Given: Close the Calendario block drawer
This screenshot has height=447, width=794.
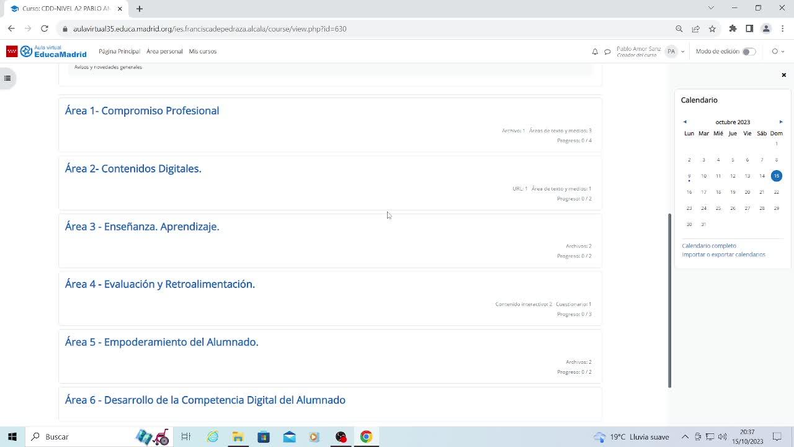Looking at the screenshot, I should [x=783, y=75].
